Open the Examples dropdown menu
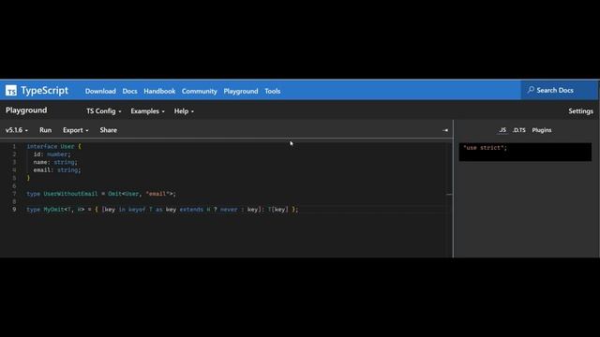 click(x=148, y=111)
